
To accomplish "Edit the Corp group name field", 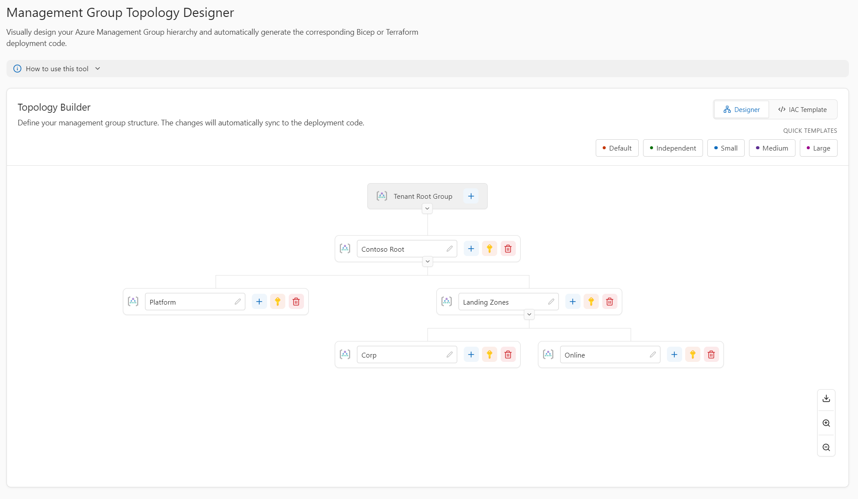I will pos(407,355).
